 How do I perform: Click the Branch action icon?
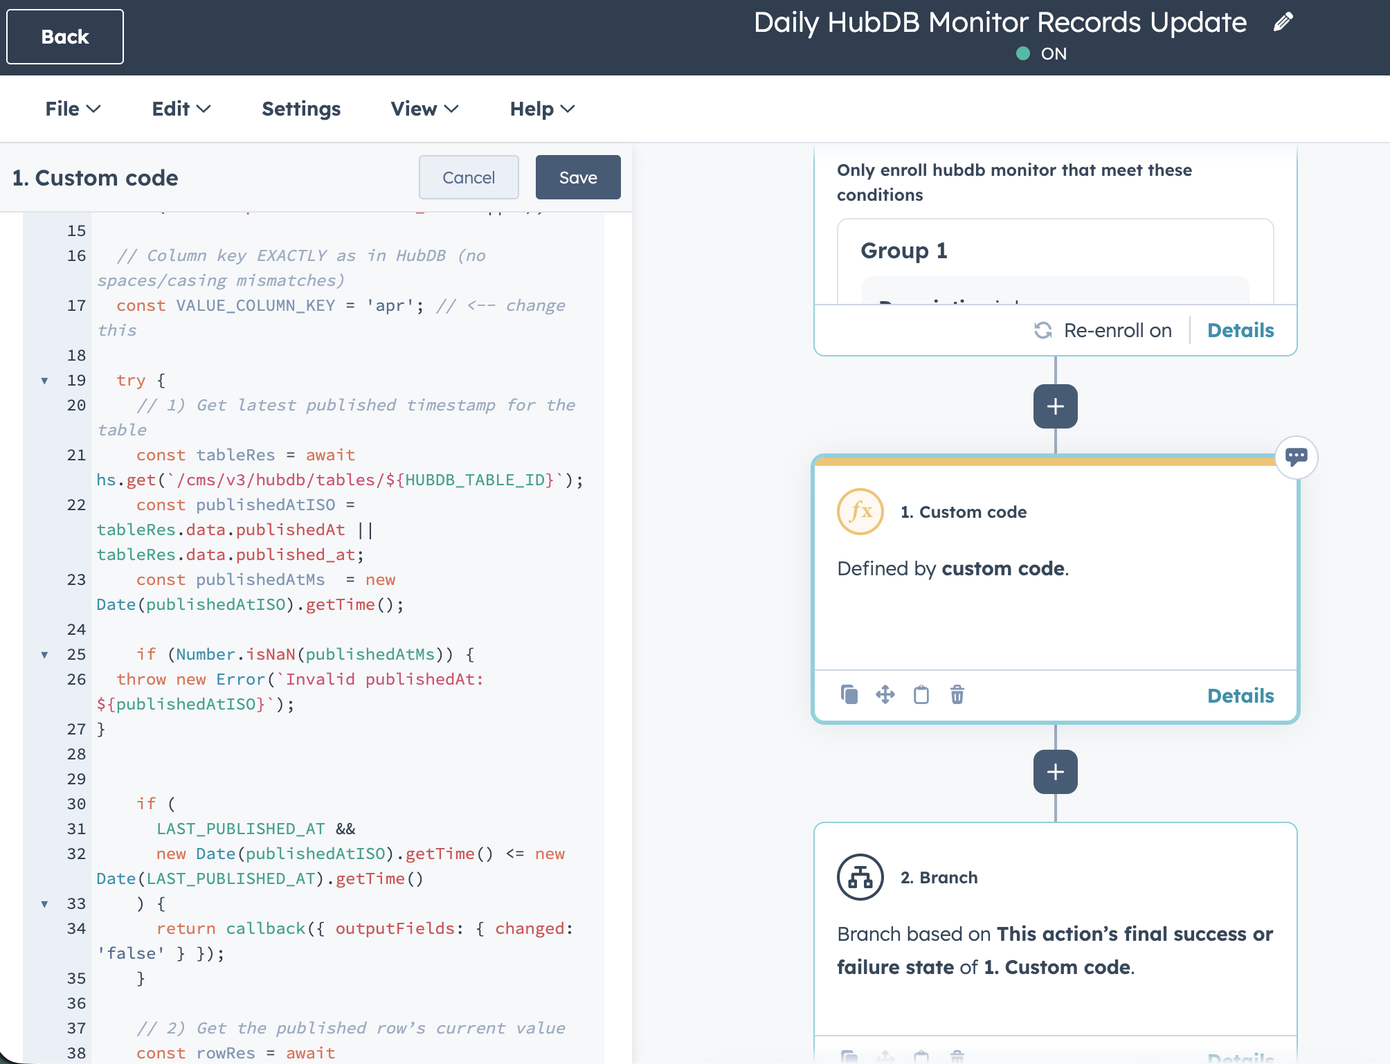click(860, 877)
